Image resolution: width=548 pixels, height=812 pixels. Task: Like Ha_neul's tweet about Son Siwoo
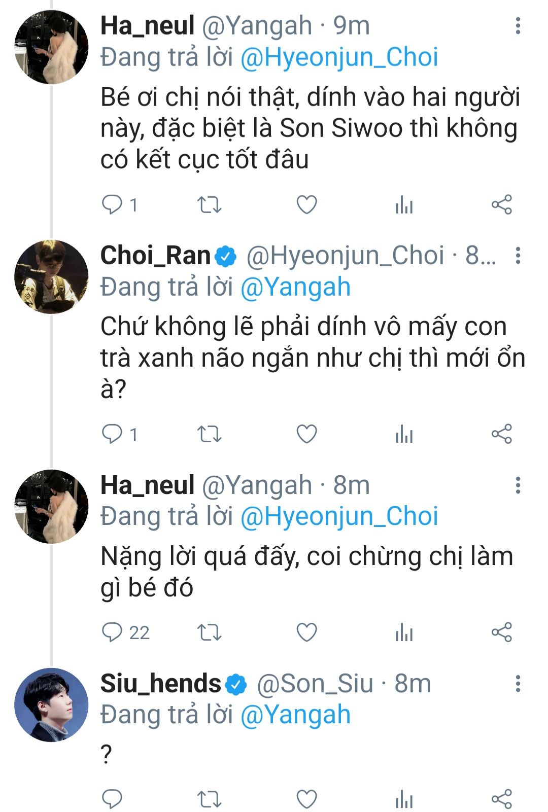pyautogui.click(x=306, y=205)
